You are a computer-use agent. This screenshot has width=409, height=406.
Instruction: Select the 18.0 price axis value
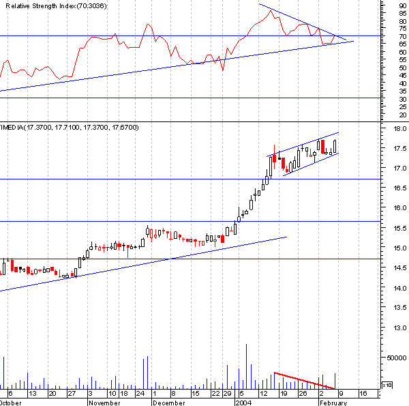point(400,128)
